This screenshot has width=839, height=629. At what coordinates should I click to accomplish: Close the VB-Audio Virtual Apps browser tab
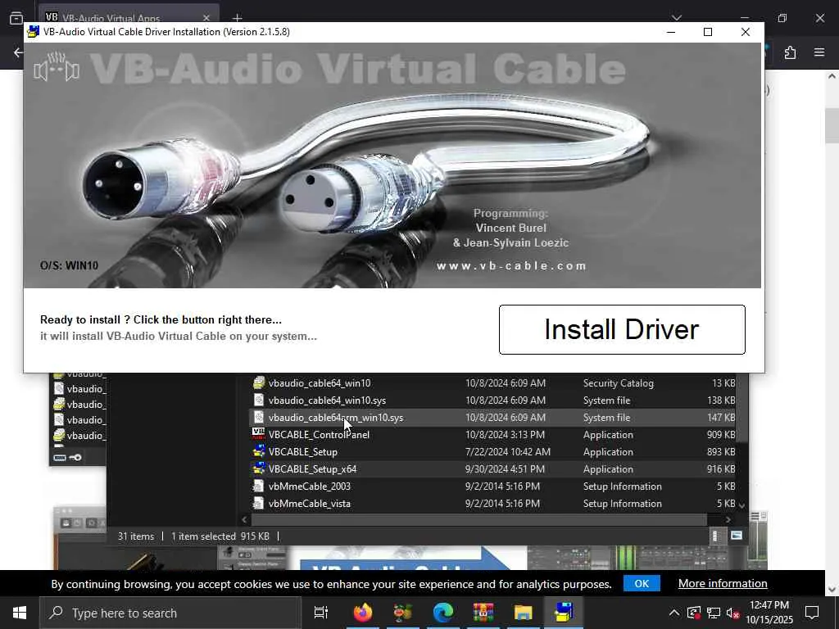pos(206,18)
